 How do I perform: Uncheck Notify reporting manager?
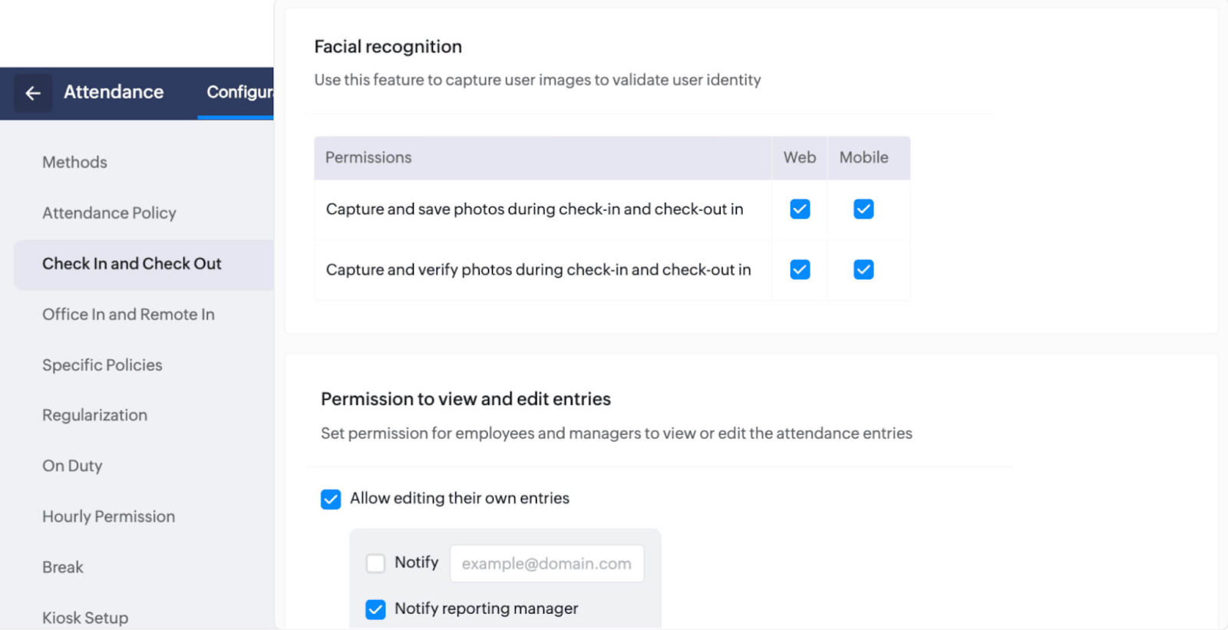375,609
